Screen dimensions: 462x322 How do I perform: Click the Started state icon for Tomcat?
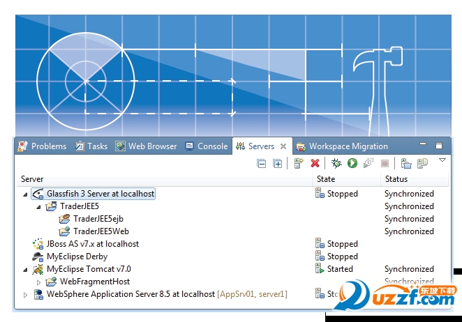click(x=320, y=268)
